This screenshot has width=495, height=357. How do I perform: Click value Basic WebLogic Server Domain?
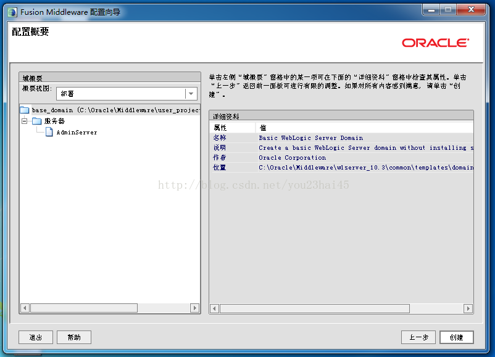(311, 138)
